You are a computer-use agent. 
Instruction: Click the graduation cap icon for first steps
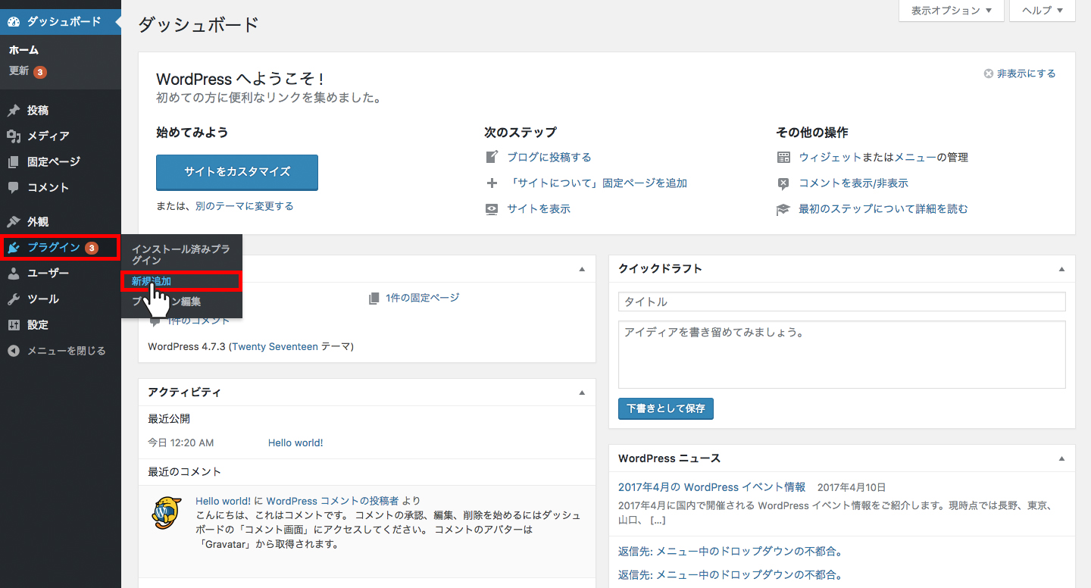pyautogui.click(x=783, y=209)
